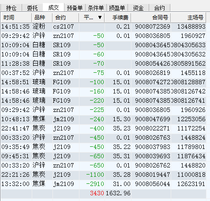
Task: Click contract number 9008056044
Action: pyautogui.click(x=153, y=184)
